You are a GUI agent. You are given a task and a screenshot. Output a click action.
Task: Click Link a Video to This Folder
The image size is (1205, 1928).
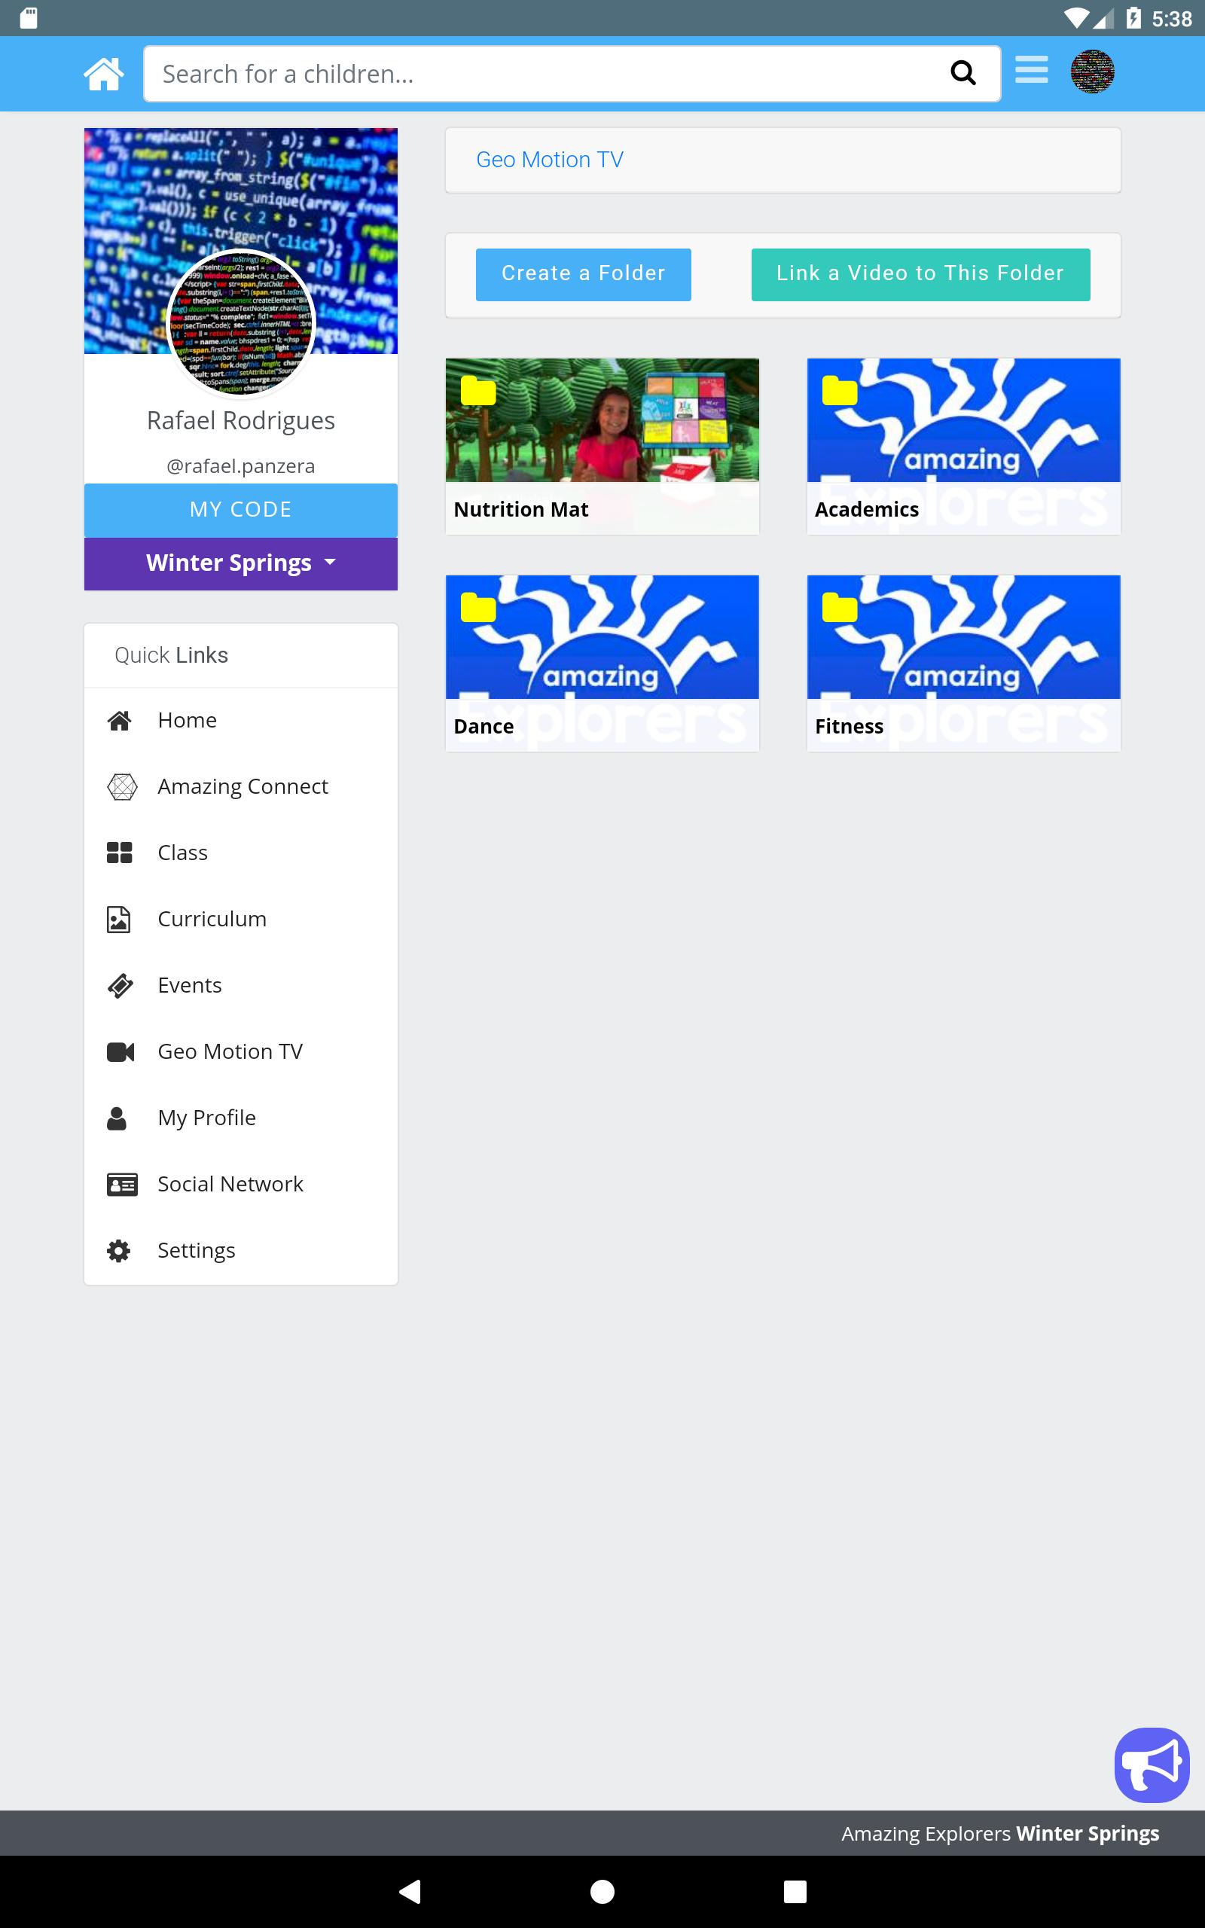tap(920, 274)
